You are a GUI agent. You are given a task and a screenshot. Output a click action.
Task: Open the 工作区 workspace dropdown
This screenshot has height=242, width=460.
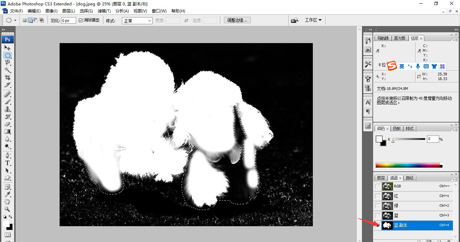pos(313,20)
